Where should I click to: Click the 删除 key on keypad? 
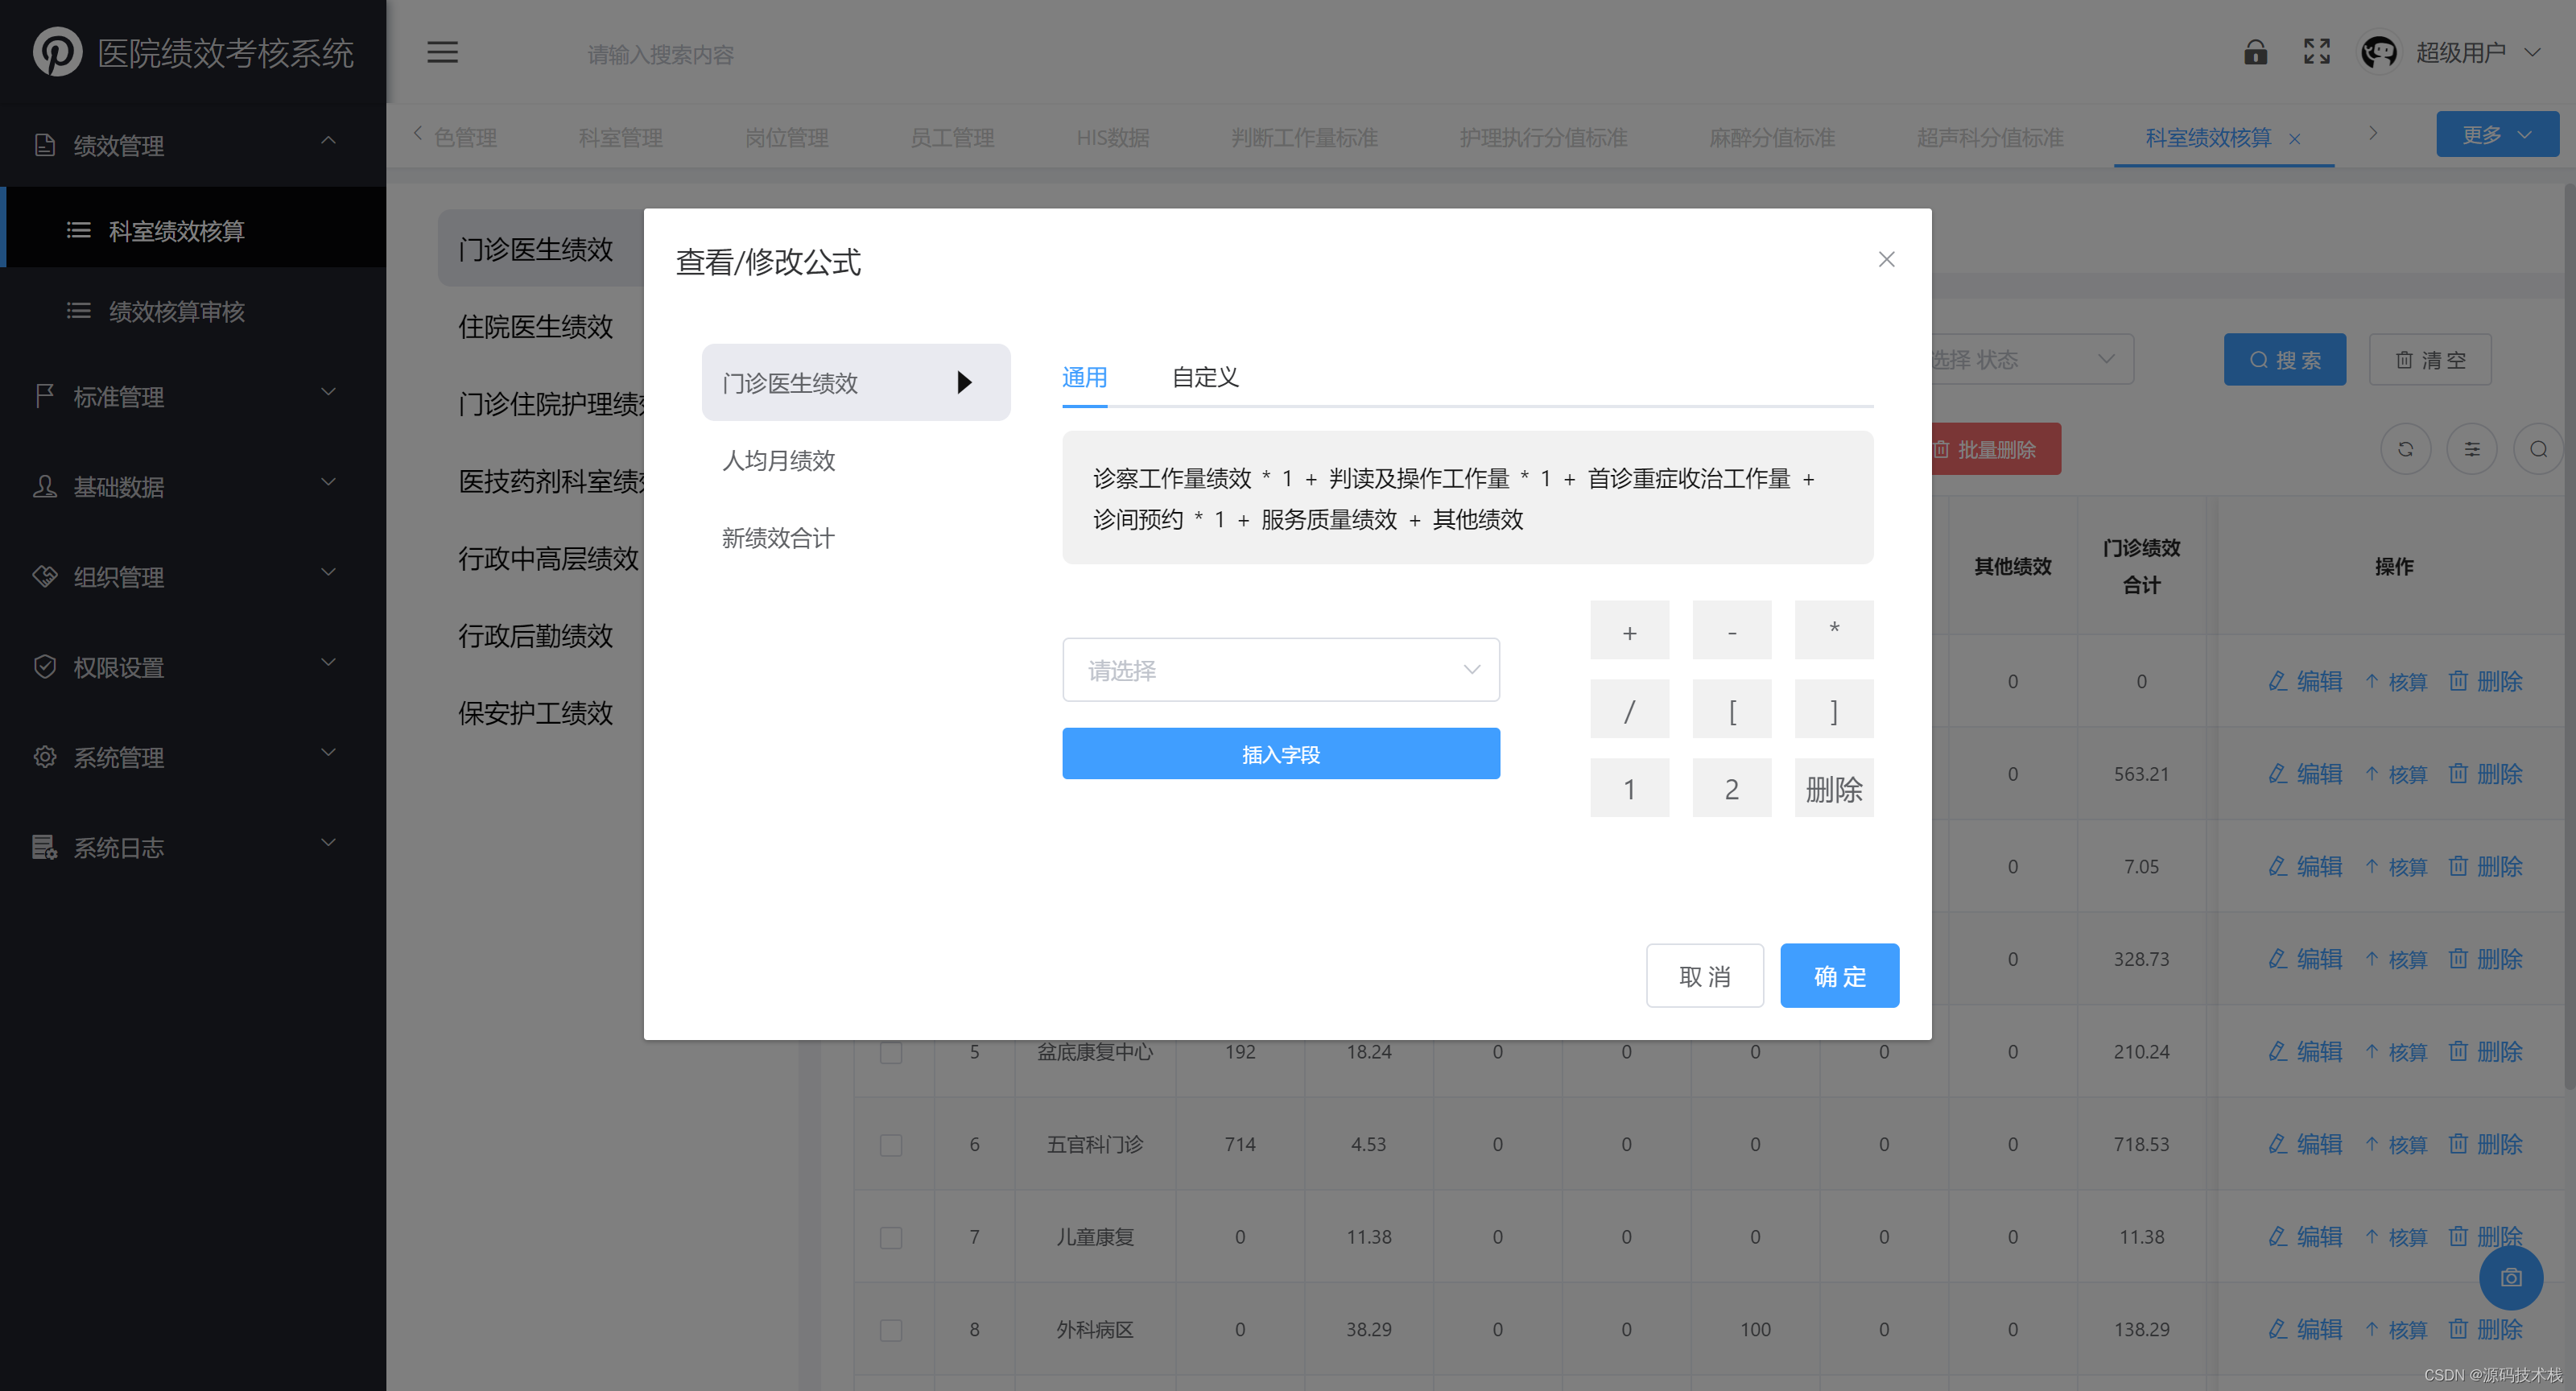pos(1833,789)
